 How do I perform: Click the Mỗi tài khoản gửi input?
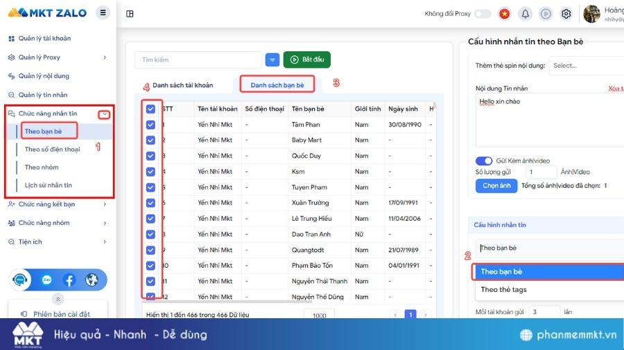tap(544, 312)
